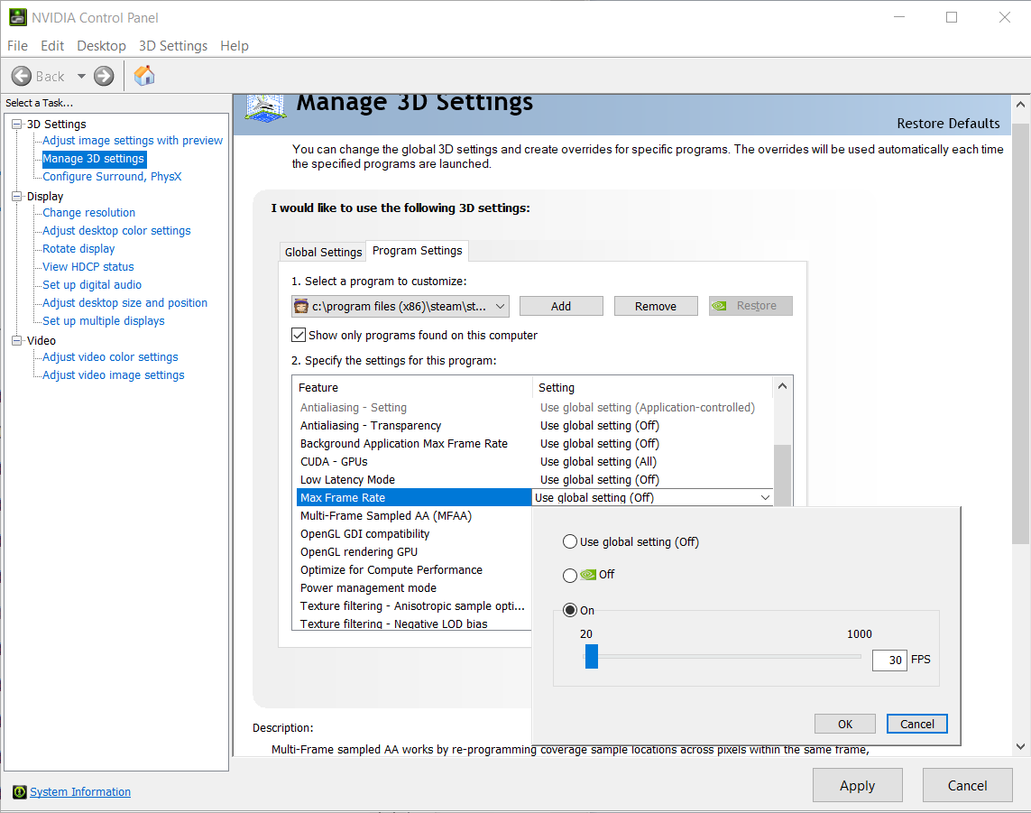The width and height of the screenshot is (1031, 813).
Task: Open the Help menu
Action: point(235,46)
